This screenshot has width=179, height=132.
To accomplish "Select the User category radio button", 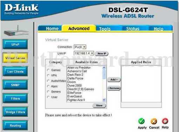I will tap(48, 97).
